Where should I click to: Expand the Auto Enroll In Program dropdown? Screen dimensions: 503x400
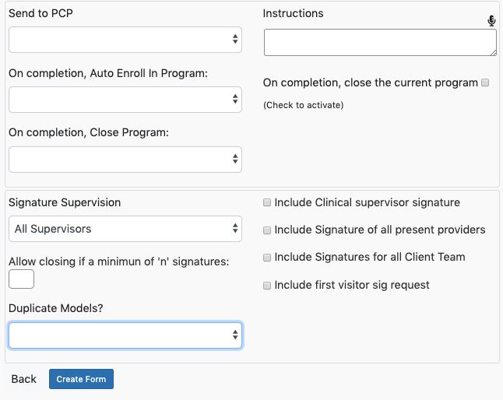point(125,100)
